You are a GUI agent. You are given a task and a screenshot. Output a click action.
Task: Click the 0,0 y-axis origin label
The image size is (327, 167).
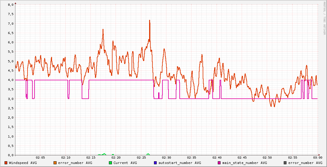click(11, 155)
